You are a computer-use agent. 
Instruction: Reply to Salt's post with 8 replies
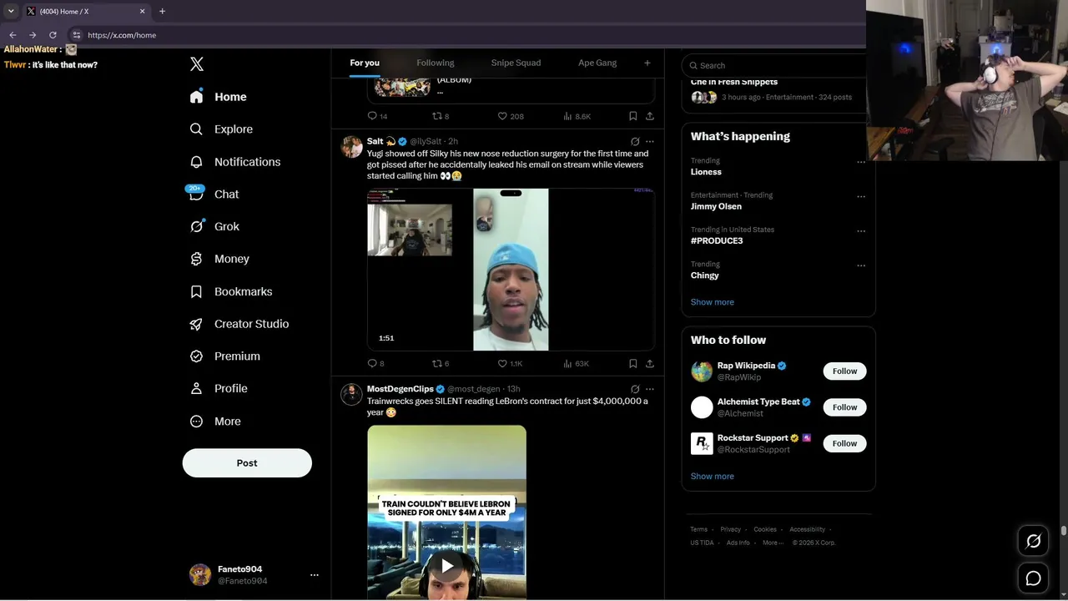click(x=376, y=364)
